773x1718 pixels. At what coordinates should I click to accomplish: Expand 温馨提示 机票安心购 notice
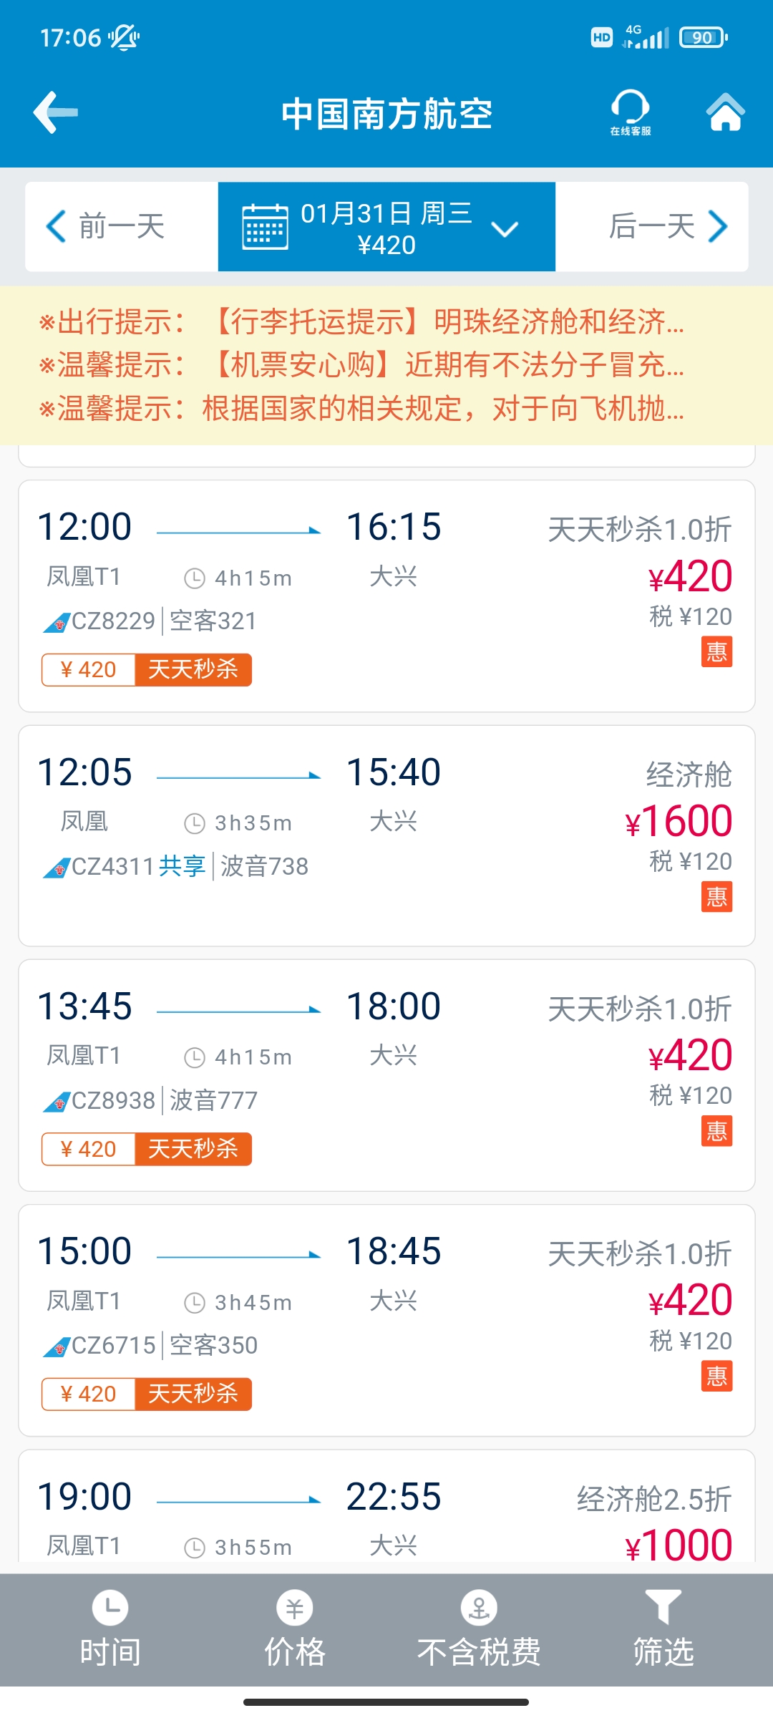pos(361,365)
